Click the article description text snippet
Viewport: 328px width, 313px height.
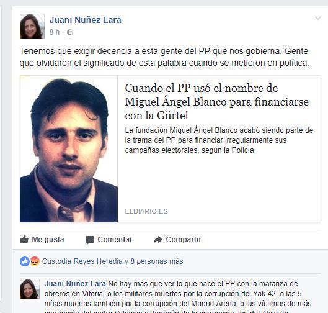pyautogui.click(x=219, y=140)
